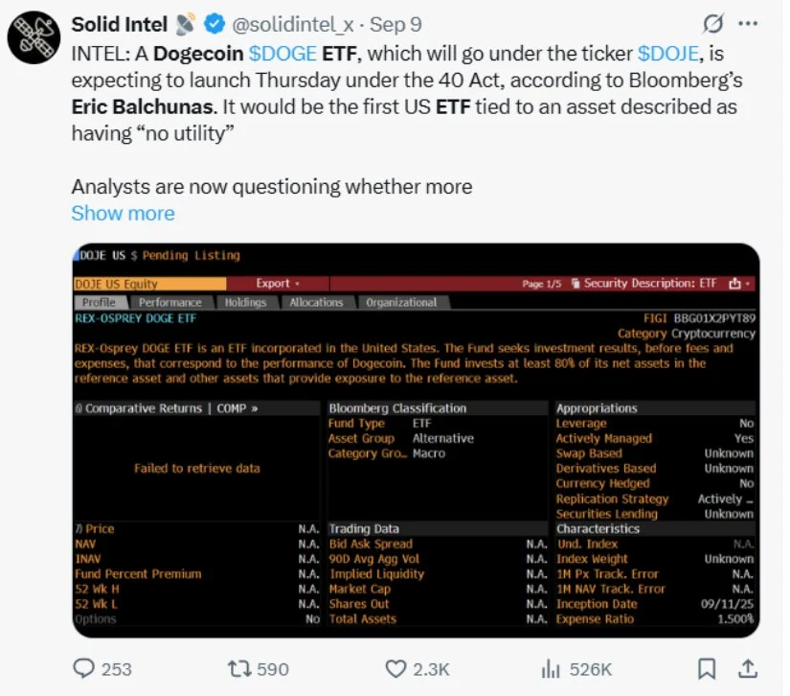The height and width of the screenshot is (696, 790).
Task: Expand the tweet with Show more
Action: click(123, 214)
